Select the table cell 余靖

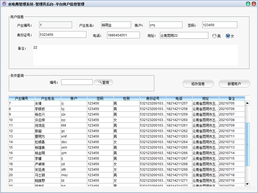click(x=48, y=103)
